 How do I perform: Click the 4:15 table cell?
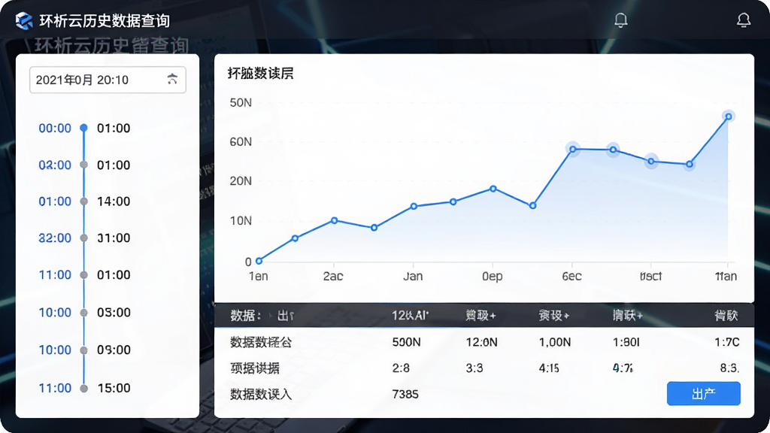(x=549, y=368)
